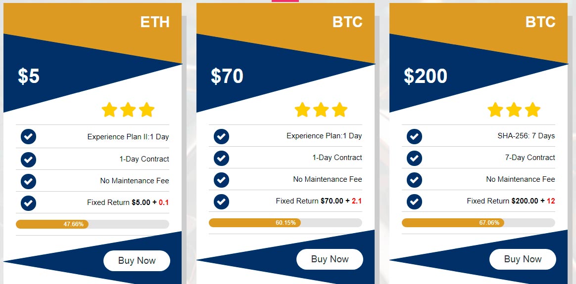Click checkmark next to $70 plan No Maintenance Fee

[x=221, y=180]
